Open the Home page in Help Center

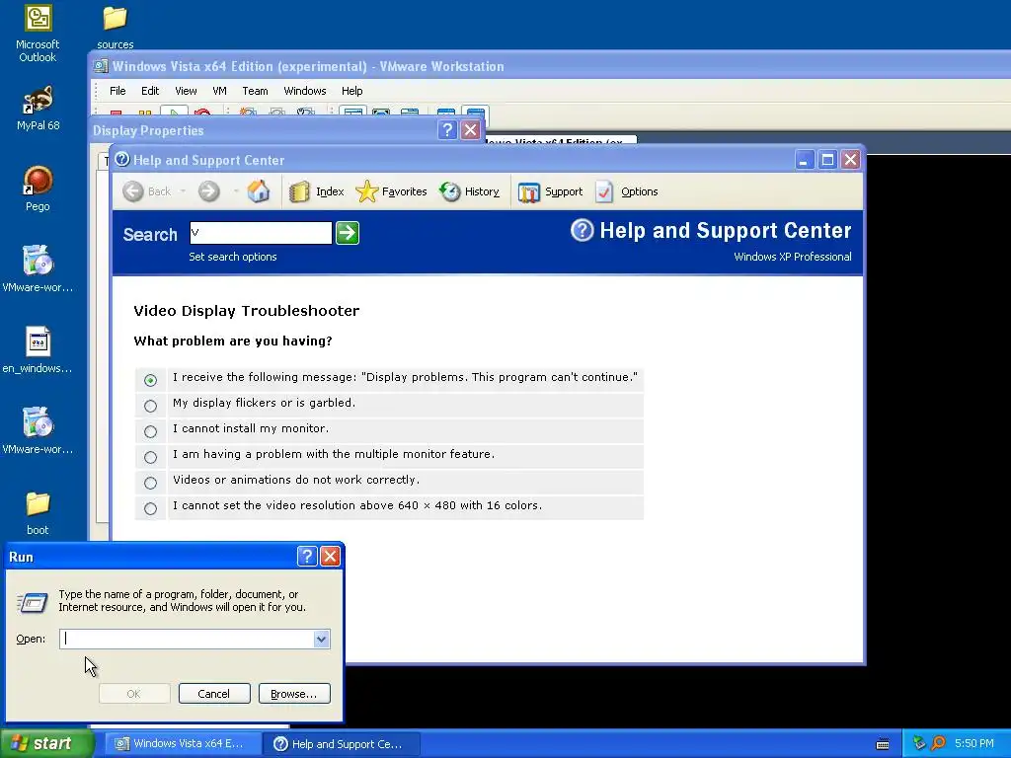click(258, 191)
